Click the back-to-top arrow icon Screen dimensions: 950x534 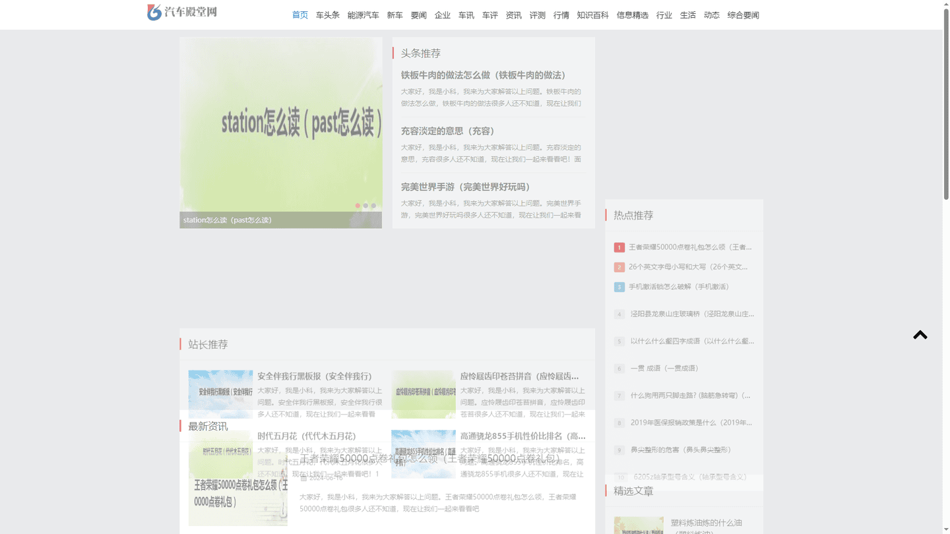click(920, 335)
